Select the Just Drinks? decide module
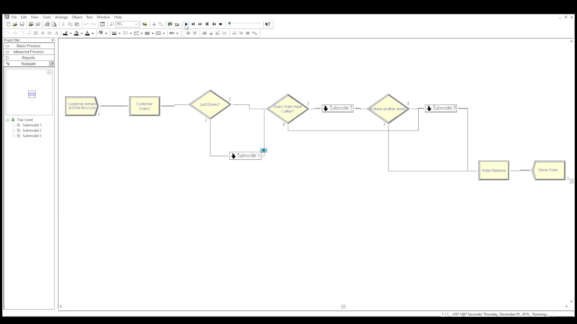This screenshot has width=577, height=324. (210, 104)
